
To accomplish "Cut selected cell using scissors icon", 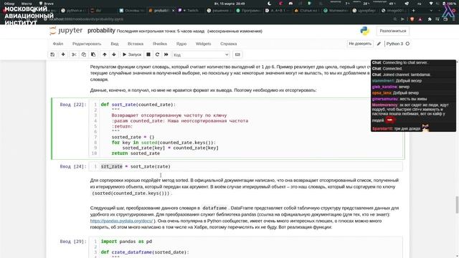I will pos(74,54).
